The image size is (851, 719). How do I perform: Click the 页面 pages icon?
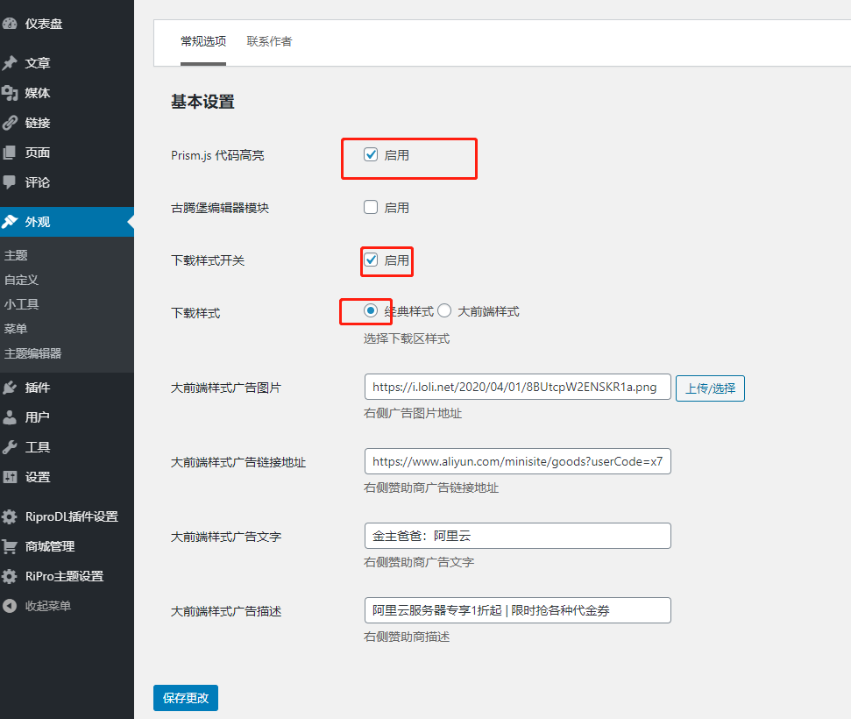pos(10,153)
